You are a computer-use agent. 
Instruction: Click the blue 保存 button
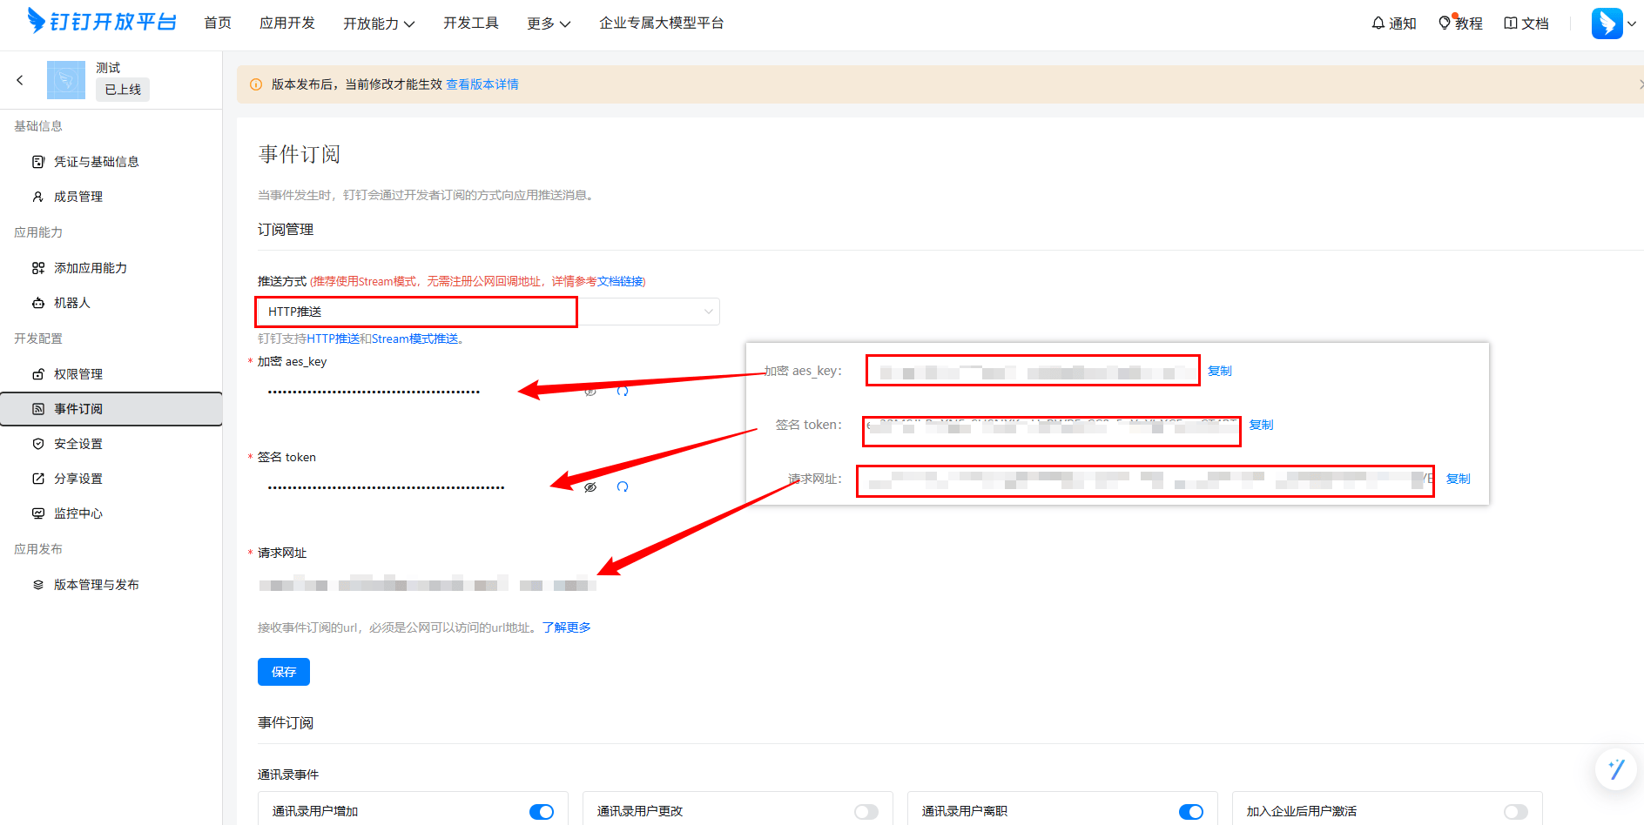(x=284, y=672)
